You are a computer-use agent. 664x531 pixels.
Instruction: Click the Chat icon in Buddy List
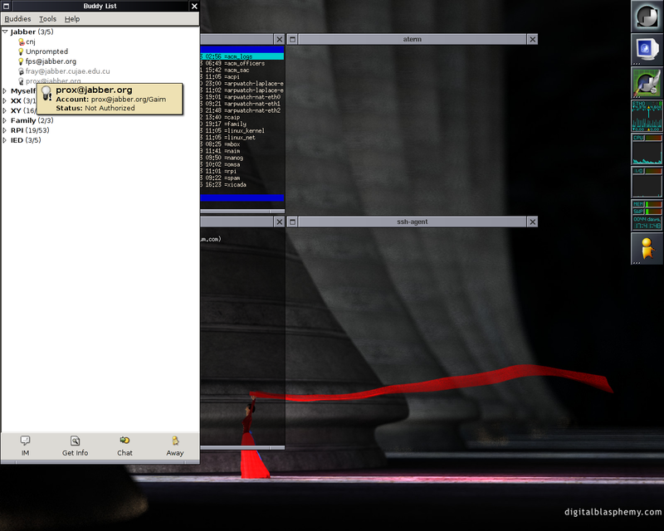click(x=124, y=441)
